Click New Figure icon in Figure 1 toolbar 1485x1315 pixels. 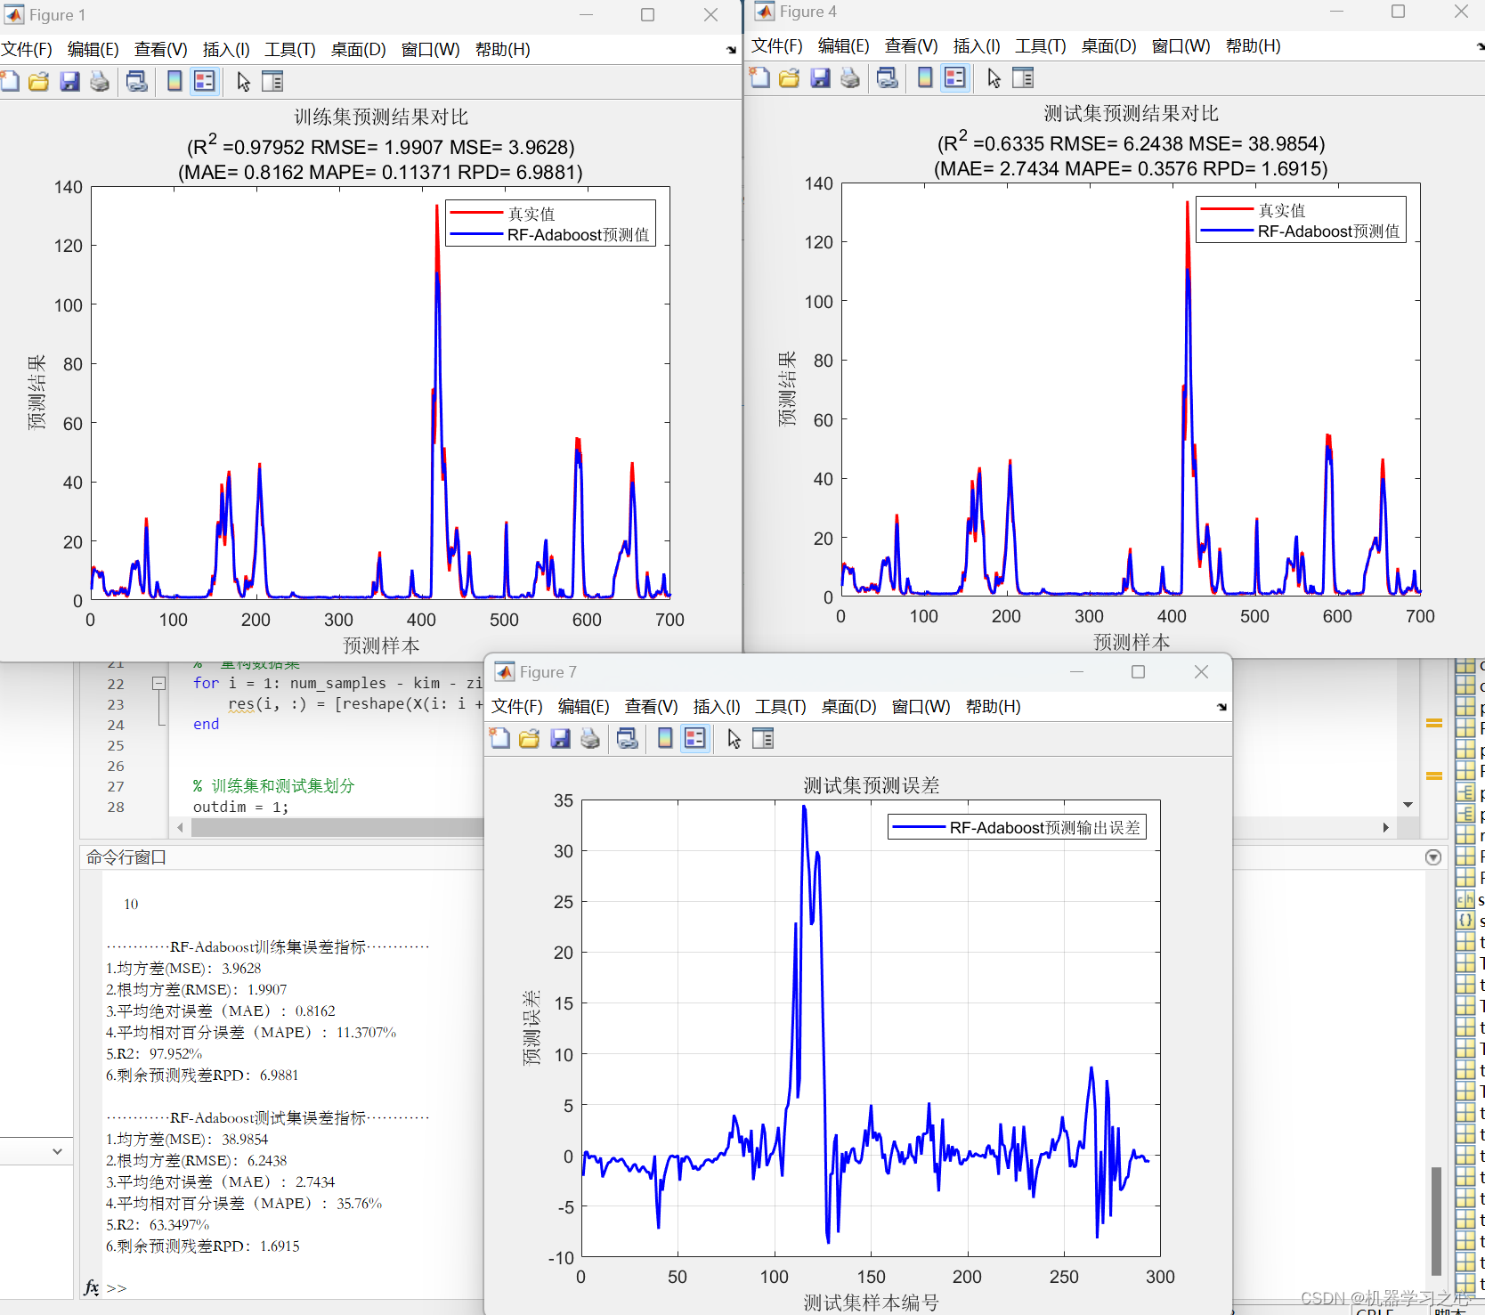(10, 82)
